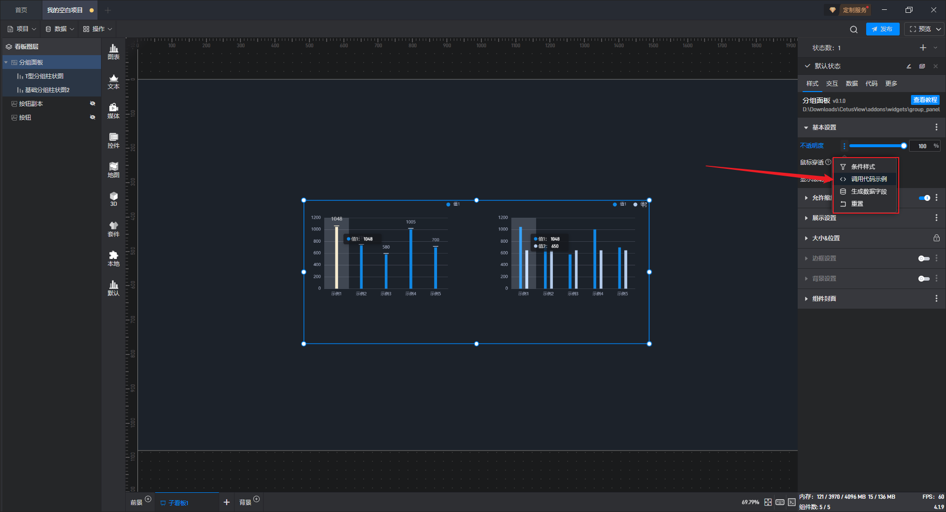Screen dimensions: 946x512
Task: Enable the 边框设置 toggle switch
Action: coord(923,258)
